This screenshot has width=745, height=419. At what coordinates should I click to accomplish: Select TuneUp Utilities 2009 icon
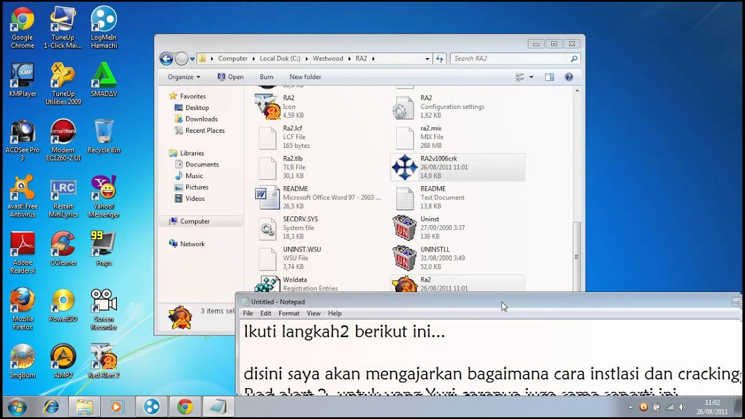coord(63,84)
